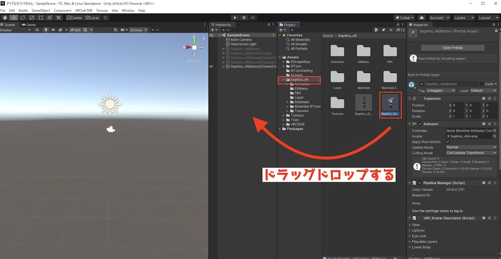Open Collab dropdown
The height and width of the screenshot is (259, 501).
[405, 18]
